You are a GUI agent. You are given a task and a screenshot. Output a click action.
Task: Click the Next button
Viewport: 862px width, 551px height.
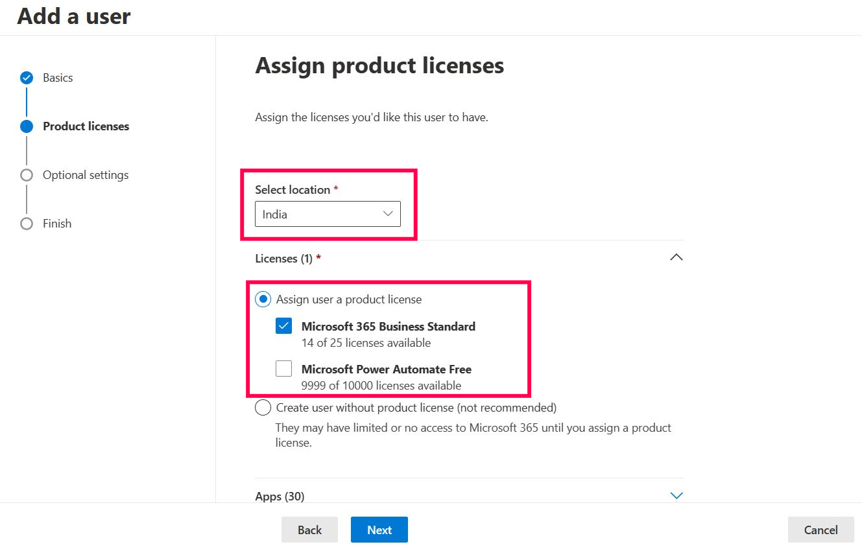(x=379, y=530)
